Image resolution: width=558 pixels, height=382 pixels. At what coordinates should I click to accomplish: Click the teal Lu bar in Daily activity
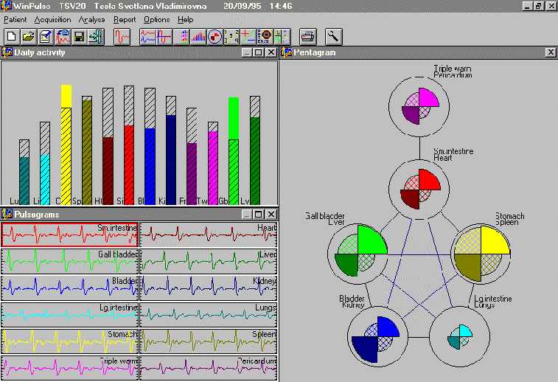point(24,173)
